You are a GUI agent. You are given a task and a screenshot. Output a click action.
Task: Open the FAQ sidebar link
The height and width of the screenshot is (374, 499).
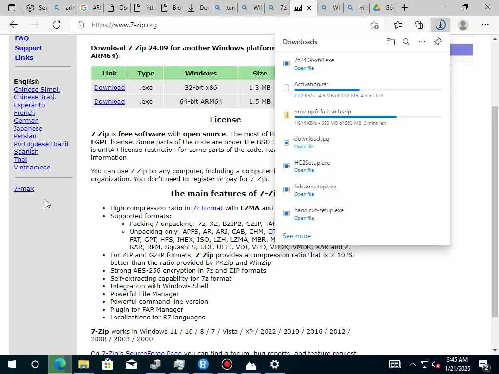tap(21, 38)
